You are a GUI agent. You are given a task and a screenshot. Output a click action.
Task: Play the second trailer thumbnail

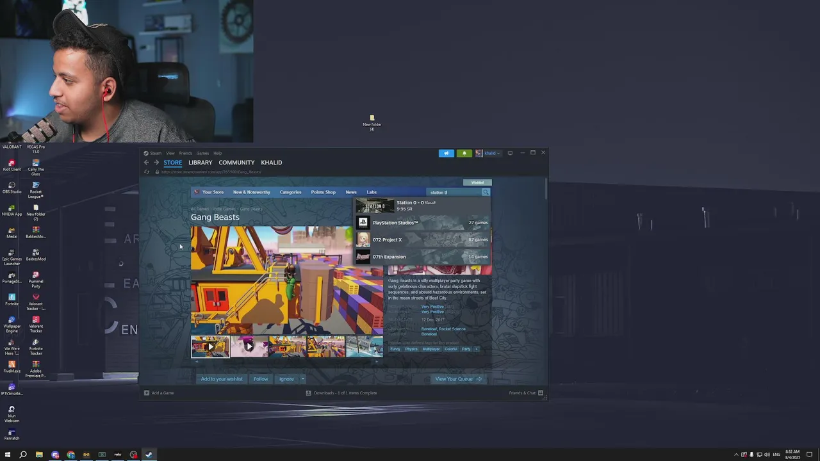[249, 346]
